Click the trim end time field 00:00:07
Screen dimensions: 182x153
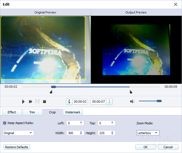[98, 102]
